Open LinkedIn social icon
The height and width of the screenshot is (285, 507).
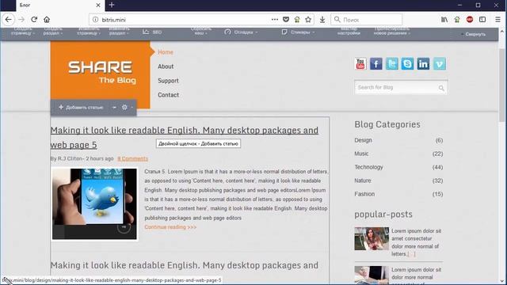point(423,63)
